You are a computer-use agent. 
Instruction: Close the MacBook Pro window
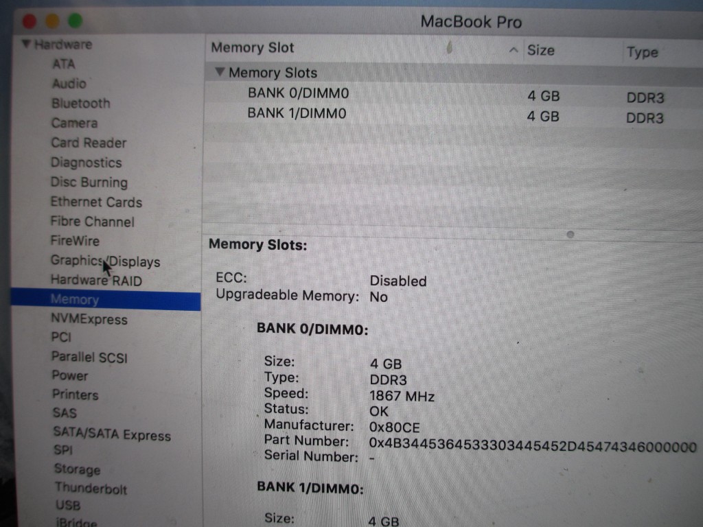coord(30,21)
